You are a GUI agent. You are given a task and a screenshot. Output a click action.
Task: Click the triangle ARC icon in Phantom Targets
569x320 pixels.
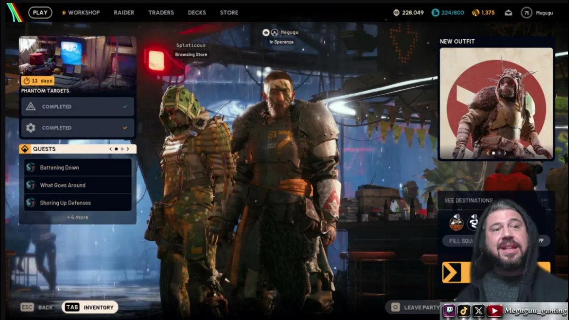(x=31, y=107)
